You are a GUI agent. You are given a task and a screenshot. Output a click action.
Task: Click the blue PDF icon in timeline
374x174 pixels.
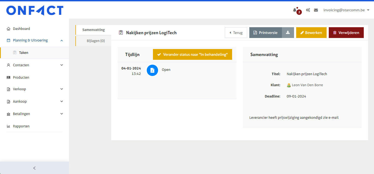click(x=152, y=70)
